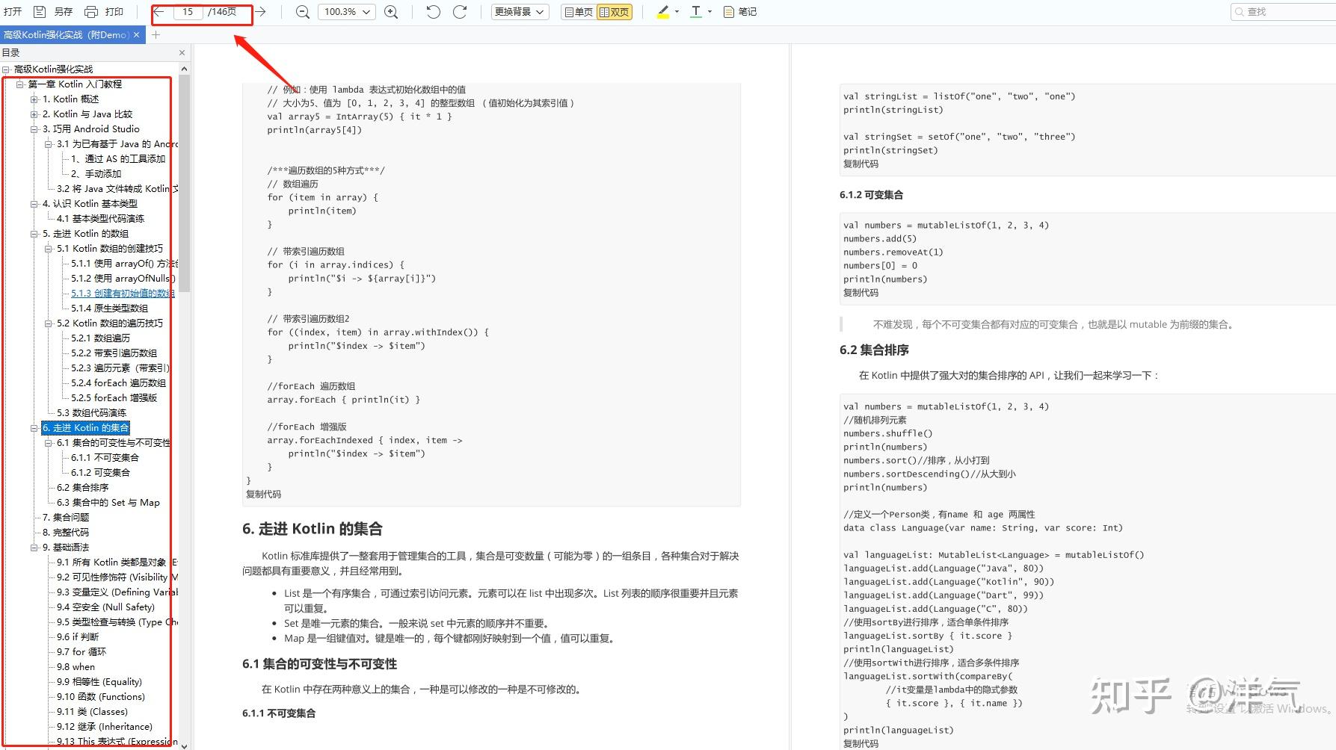Open the 更换背景 background dropdown
Viewport: 1336px width, 750px height.
(519, 11)
